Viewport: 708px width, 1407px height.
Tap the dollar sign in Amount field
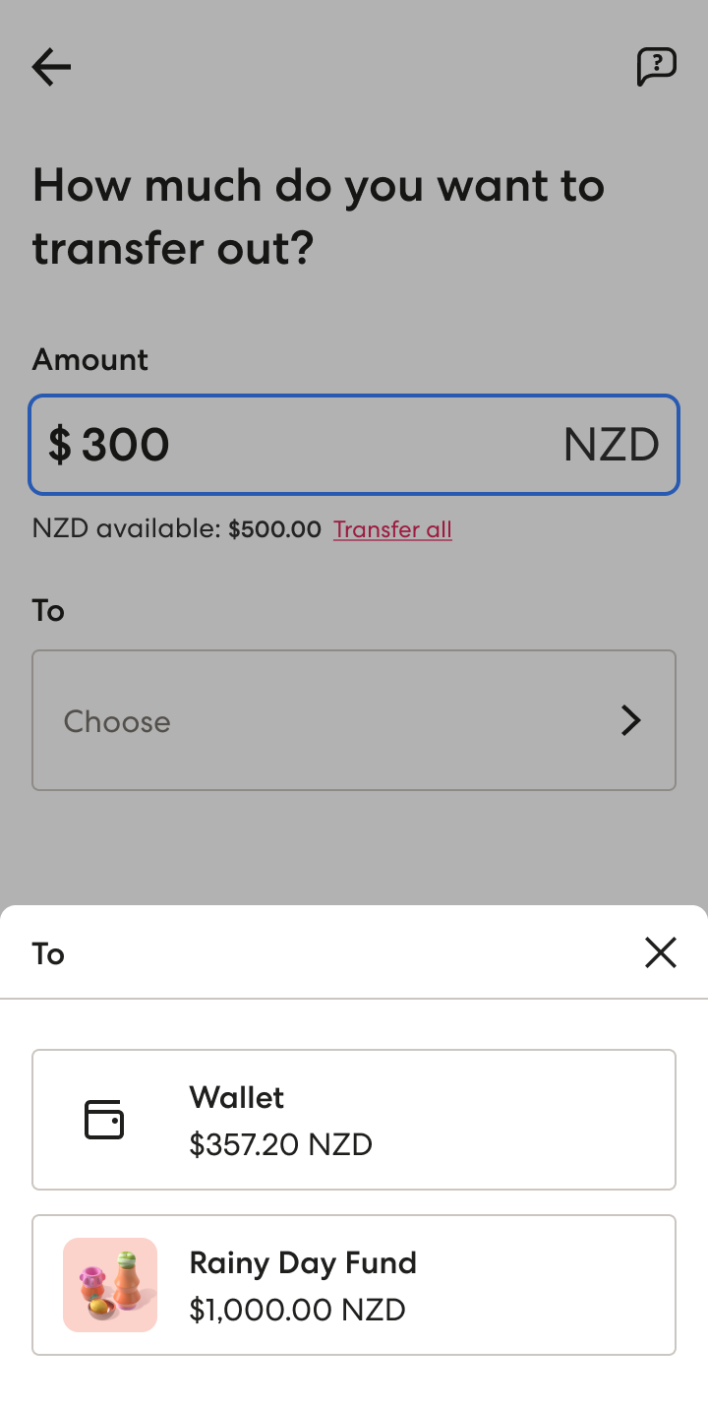(x=60, y=445)
